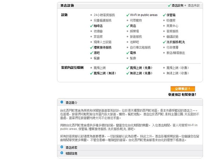
Task: Click the checkmark beside 寬頻上網（免費）
Action: pos(128,68)
